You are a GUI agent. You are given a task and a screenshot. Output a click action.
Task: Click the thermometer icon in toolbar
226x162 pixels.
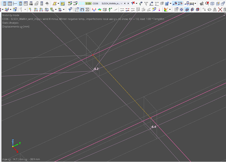tap(159, 9)
